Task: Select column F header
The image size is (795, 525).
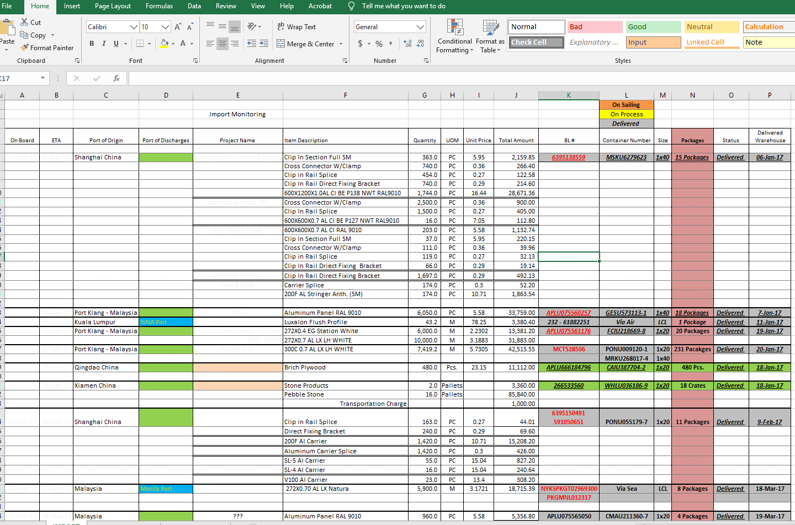Action: click(346, 95)
